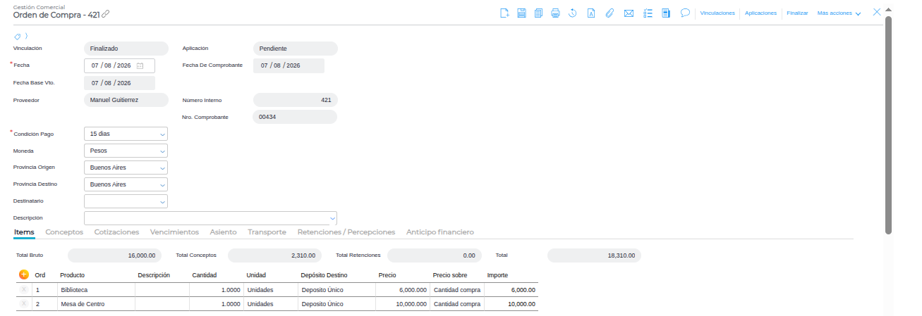The width and height of the screenshot is (922, 316).
Task: Click the Aplicaciones button
Action: (761, 13)
